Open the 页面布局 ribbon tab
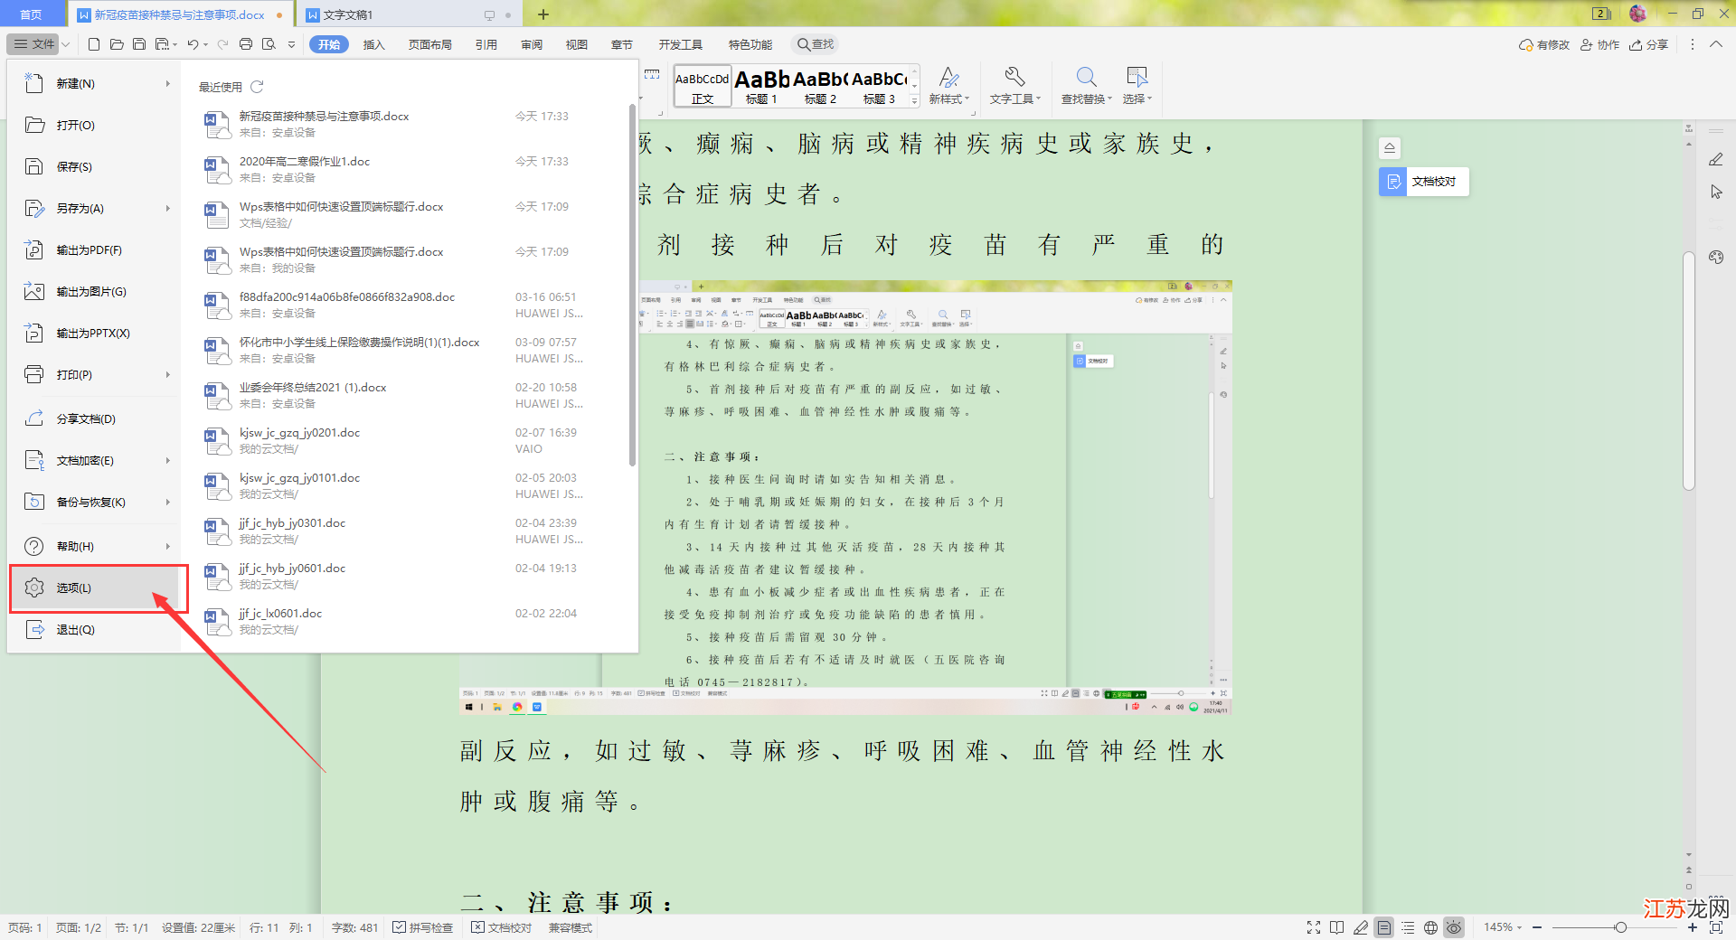The image size is (1736, 940). (x=429, y=44)
